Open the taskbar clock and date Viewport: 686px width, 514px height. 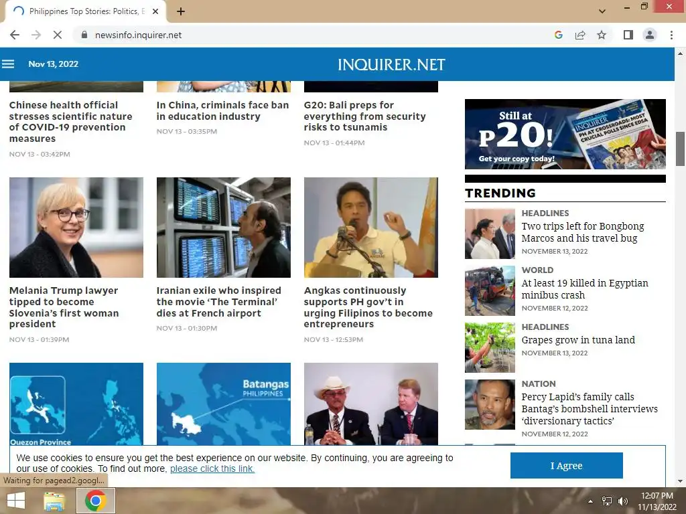click(657, 501)
